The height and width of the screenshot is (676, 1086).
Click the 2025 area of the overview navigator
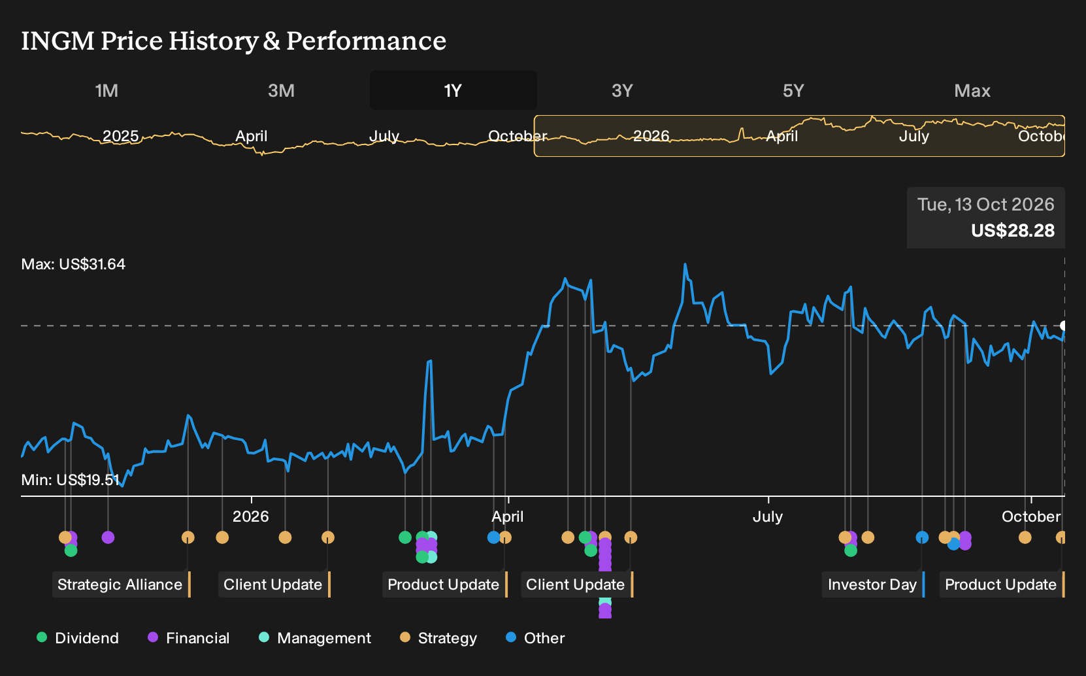click(121, 136)
